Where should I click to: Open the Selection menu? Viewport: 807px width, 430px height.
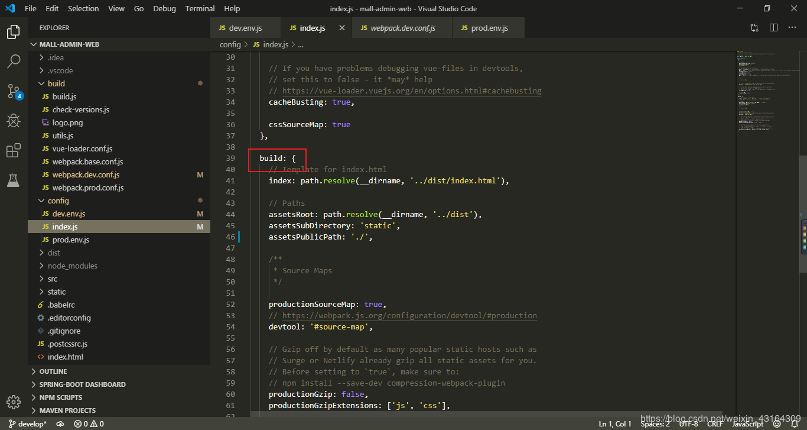pos(83,8)
